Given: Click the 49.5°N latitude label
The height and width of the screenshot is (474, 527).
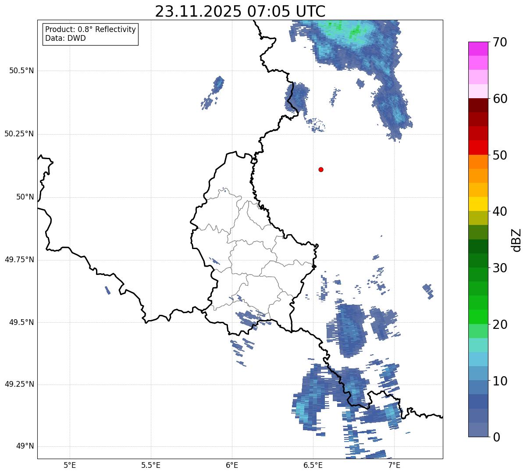Looking at the screenshot, I should pos(21,322).
